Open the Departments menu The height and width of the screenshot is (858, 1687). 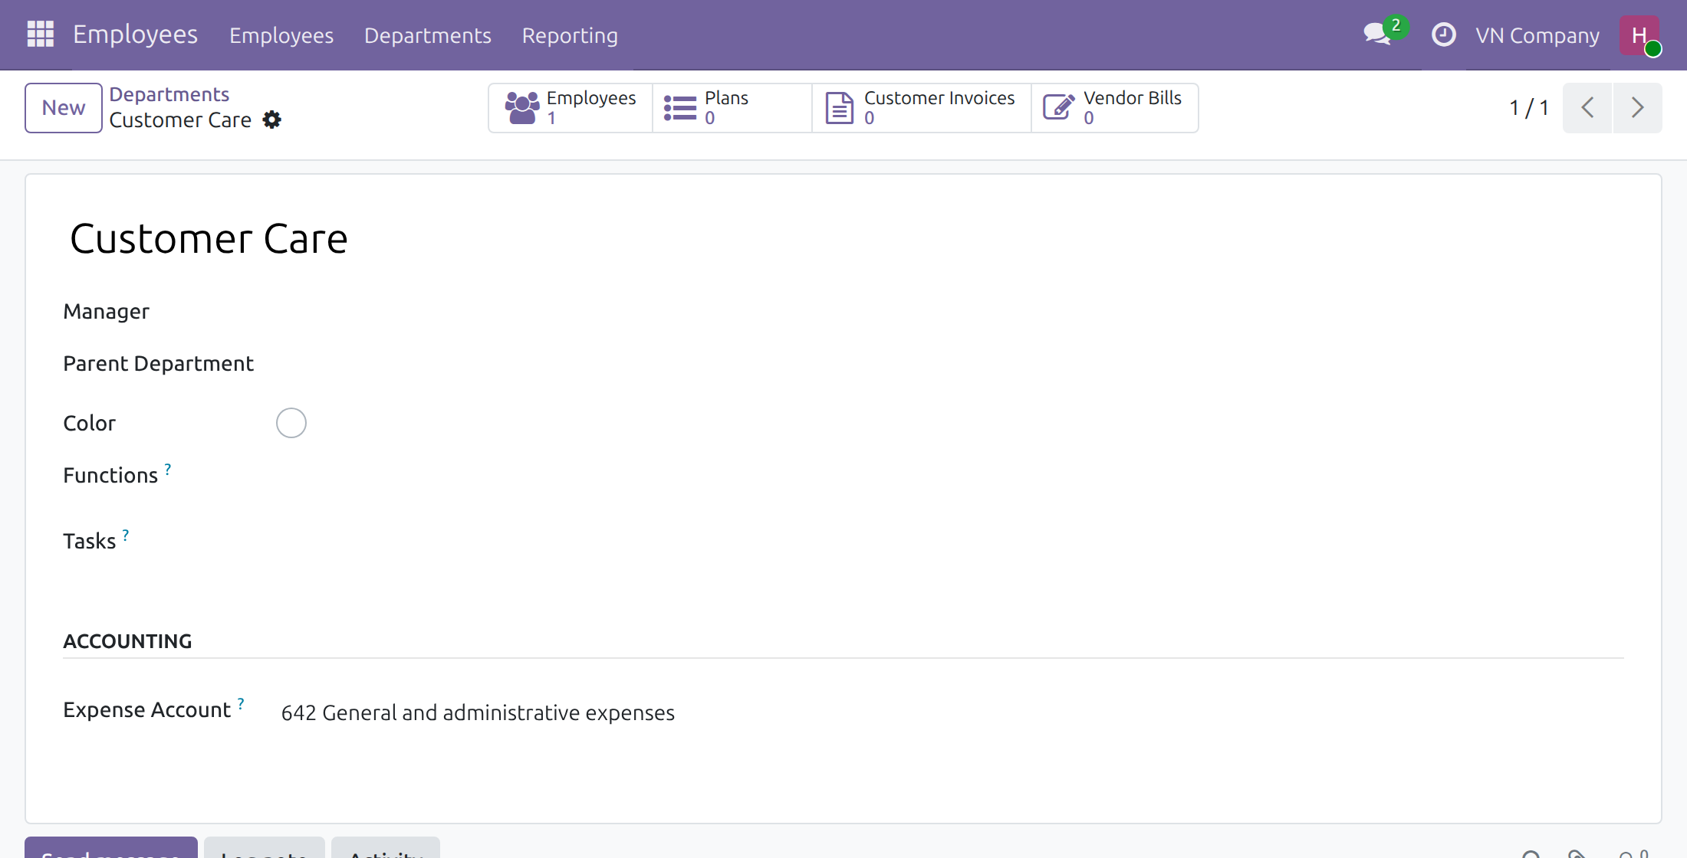tap(428, 35)
